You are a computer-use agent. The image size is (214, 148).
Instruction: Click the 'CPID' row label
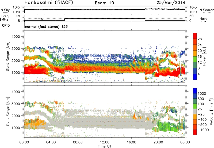click(6, 25)
